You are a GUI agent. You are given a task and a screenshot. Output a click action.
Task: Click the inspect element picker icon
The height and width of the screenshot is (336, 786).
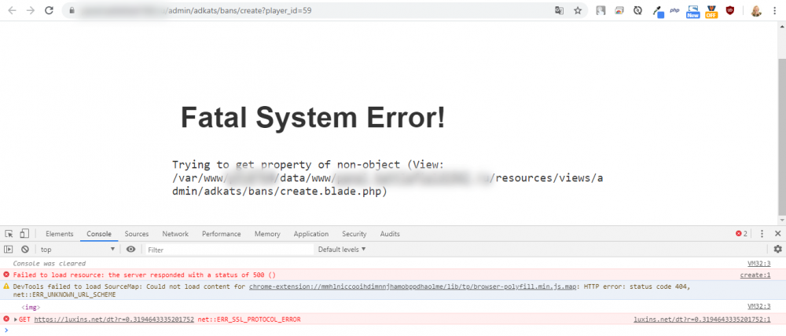tap(9, 234)
